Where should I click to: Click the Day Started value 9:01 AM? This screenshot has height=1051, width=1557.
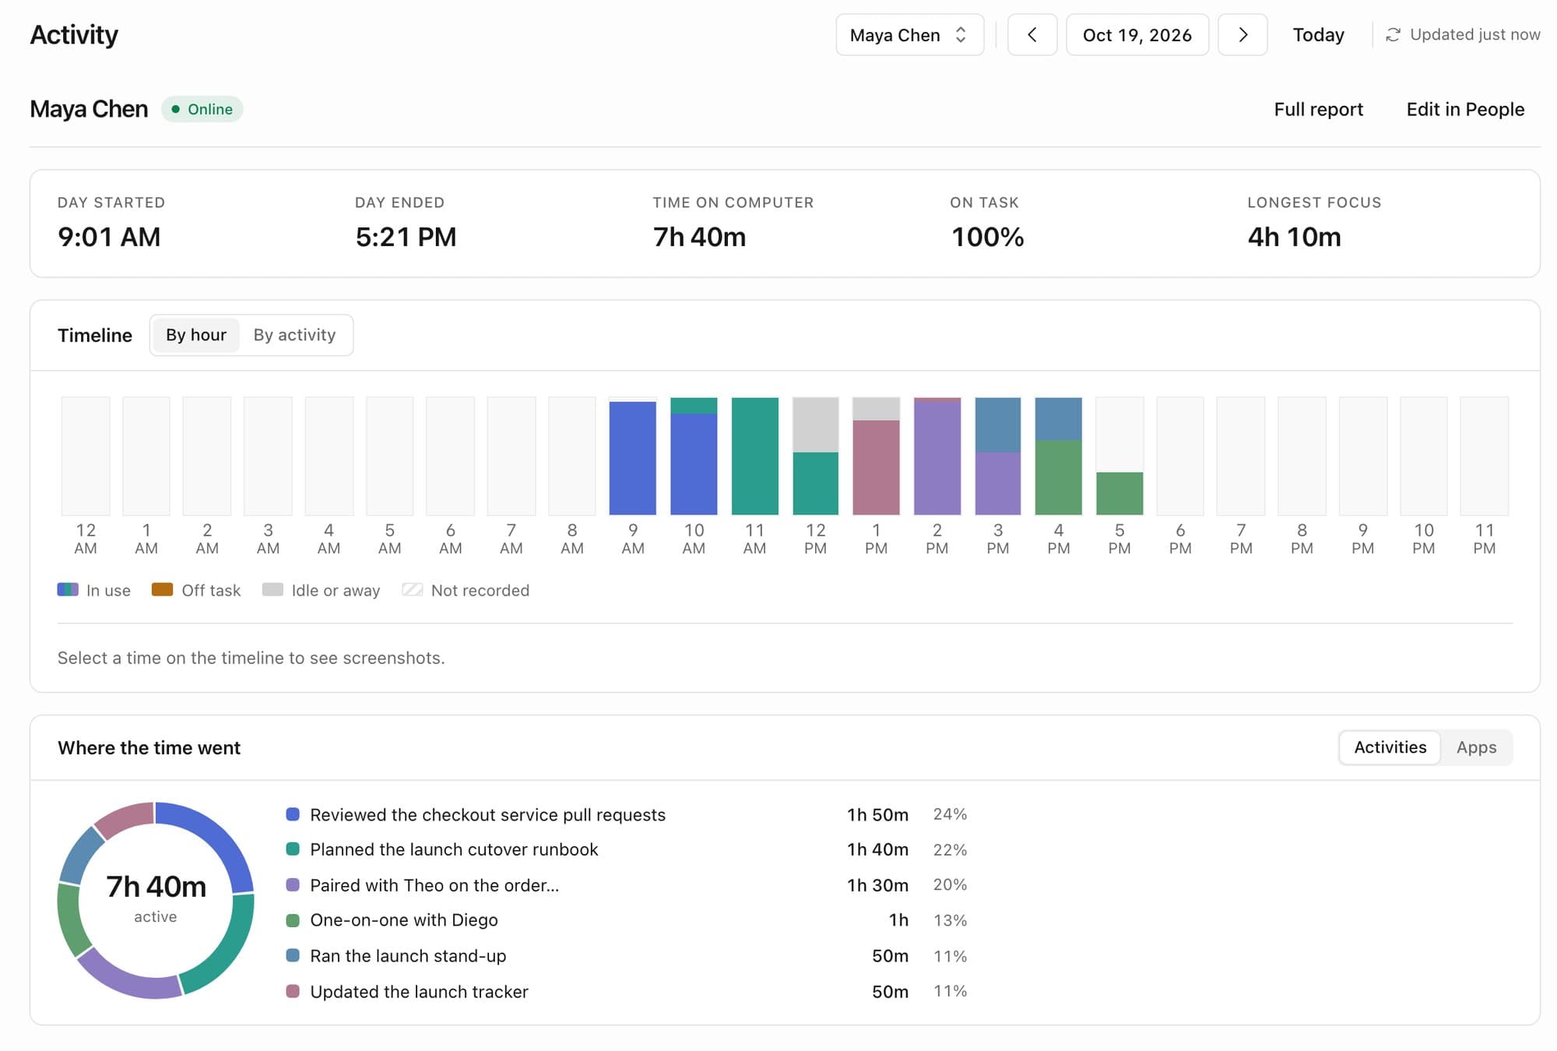coord(109,237)
